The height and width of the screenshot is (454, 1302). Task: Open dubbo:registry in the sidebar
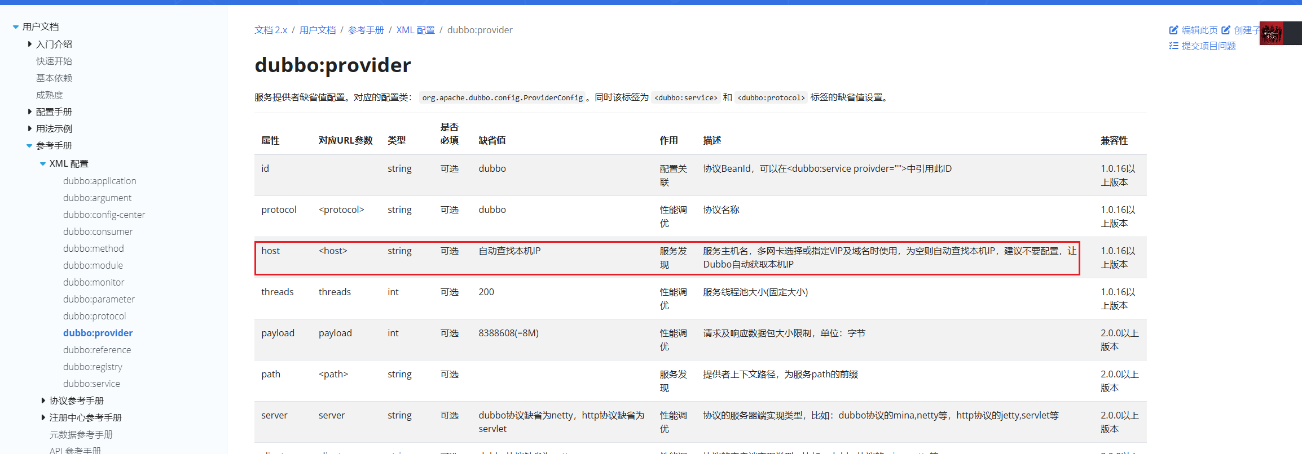coord(93,367)
